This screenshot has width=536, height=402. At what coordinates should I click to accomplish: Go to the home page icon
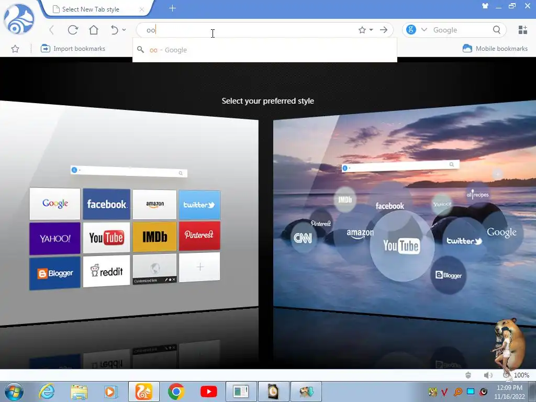[x=93, y=30]
